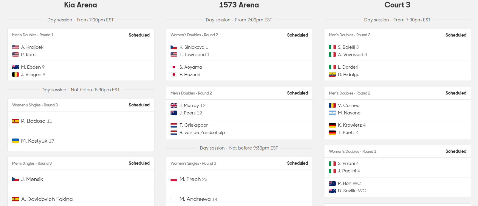This screenshot has height=206, width=478.
Task: Open P. Badosa player profile
Action: tap(33, 121)
